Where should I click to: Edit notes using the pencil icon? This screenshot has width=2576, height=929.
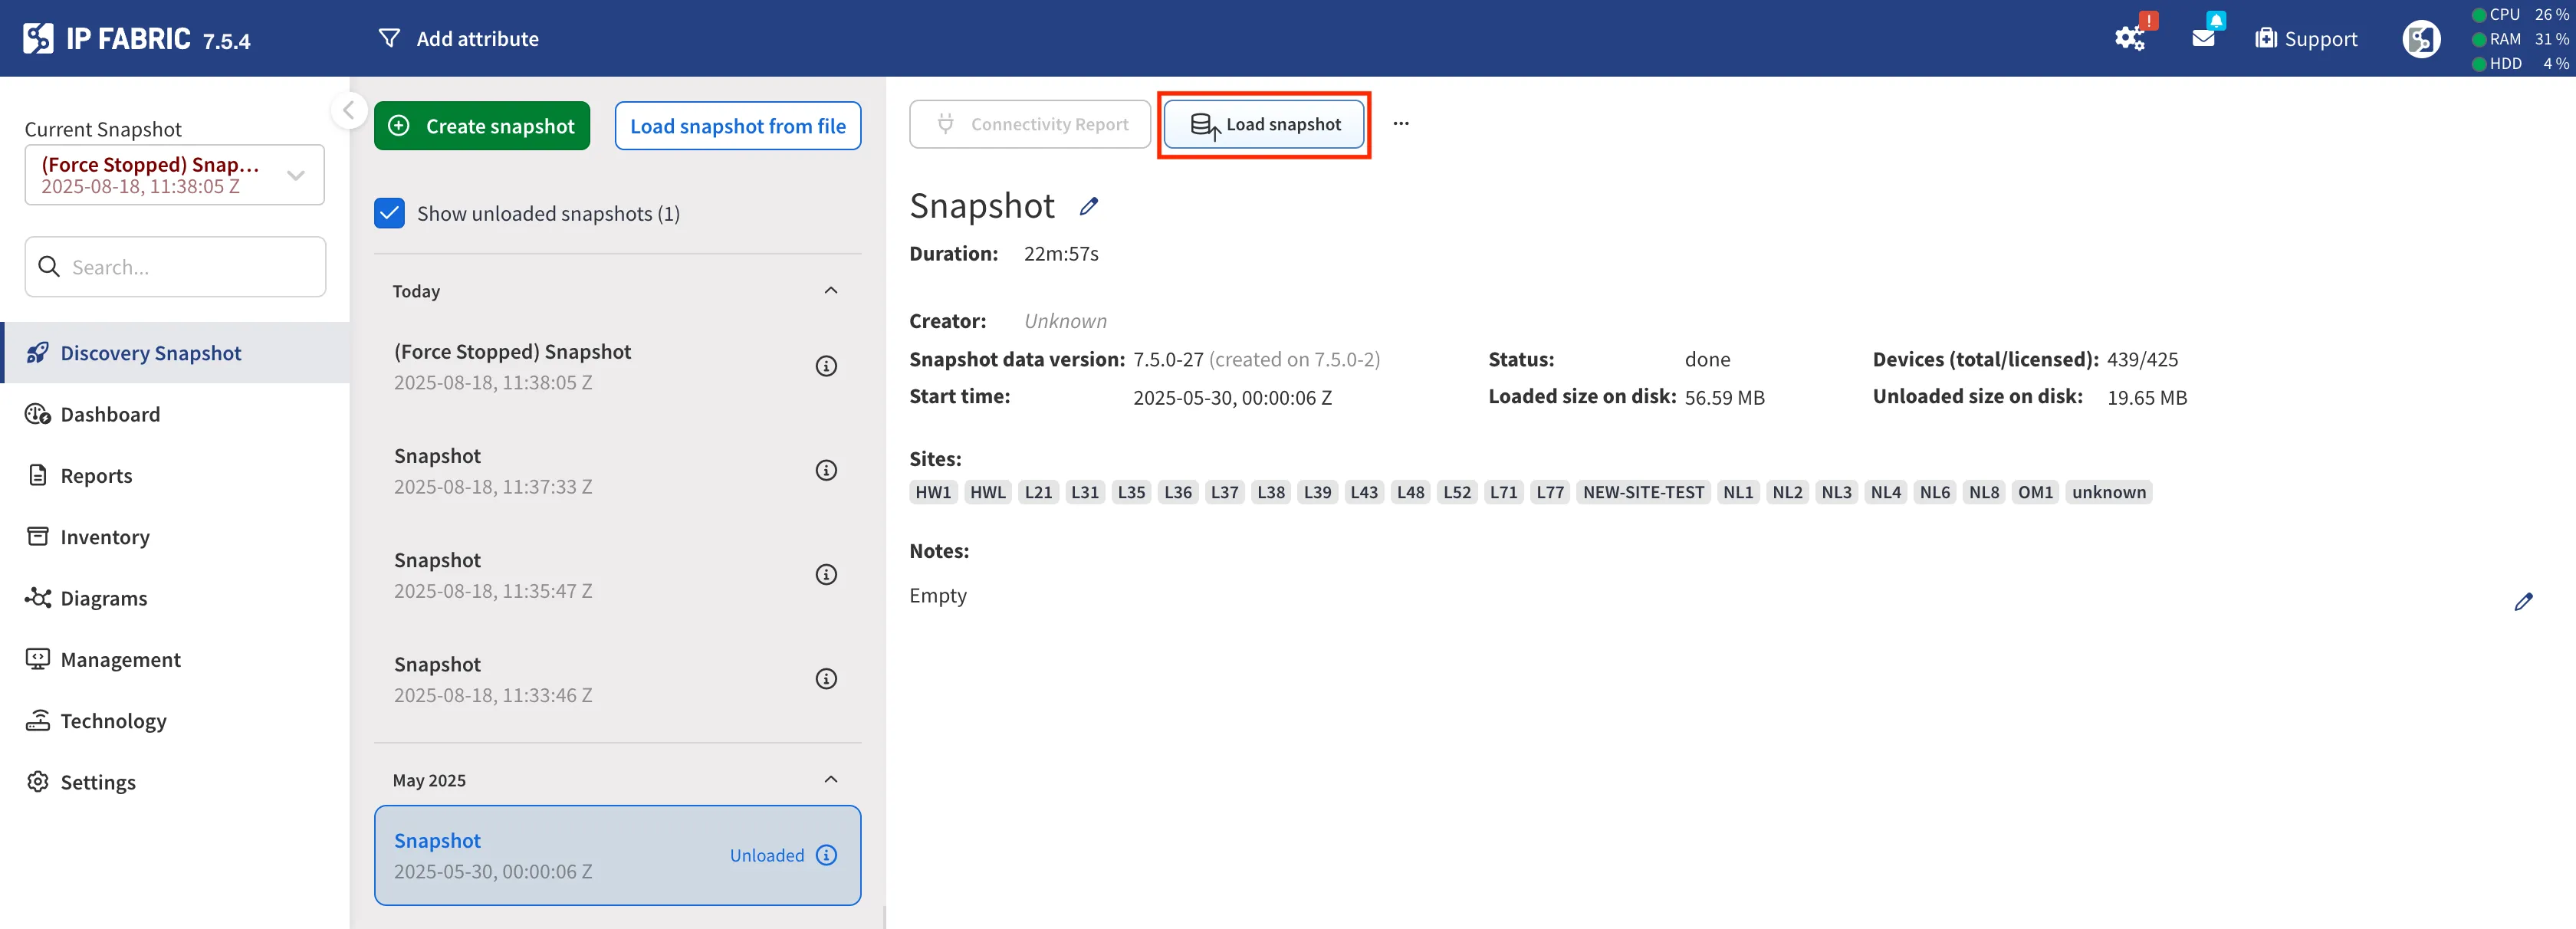[x=2522, y=601]
